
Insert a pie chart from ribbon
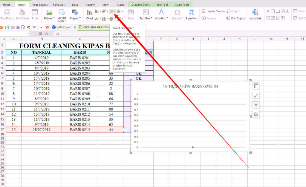pyautogui.click(x=111, y=19)
